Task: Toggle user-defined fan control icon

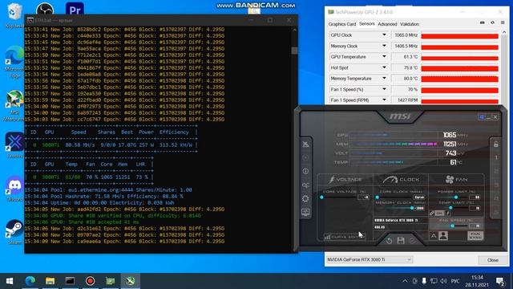Action: coord(443,235)
